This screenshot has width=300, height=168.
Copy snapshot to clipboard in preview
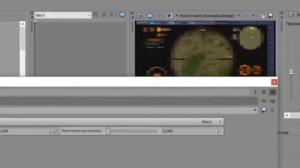[262, 16]
